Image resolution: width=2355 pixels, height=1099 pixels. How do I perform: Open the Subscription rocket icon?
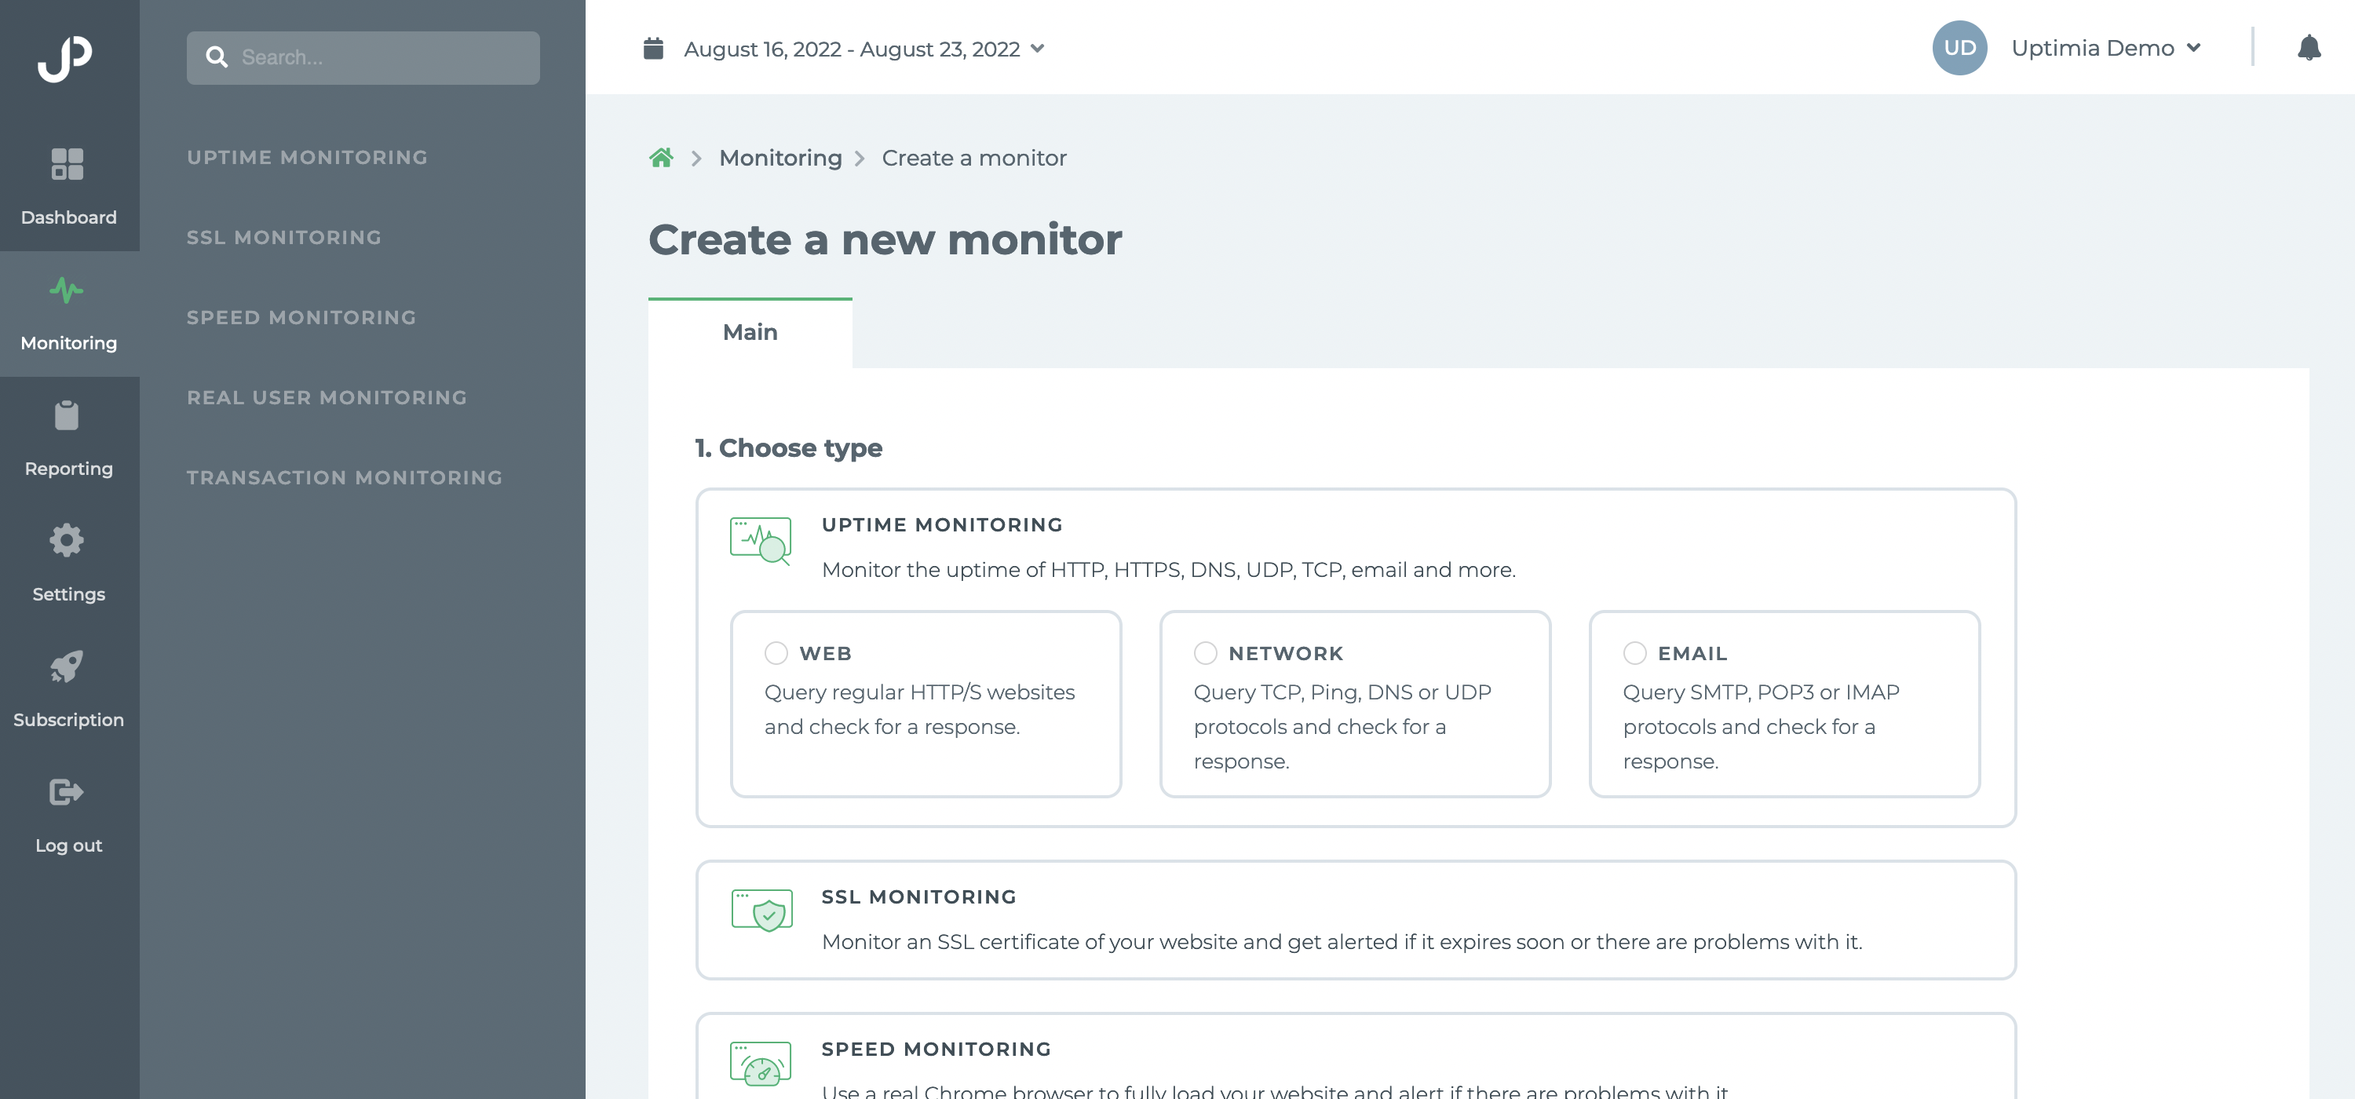click(x=67, y=666)
